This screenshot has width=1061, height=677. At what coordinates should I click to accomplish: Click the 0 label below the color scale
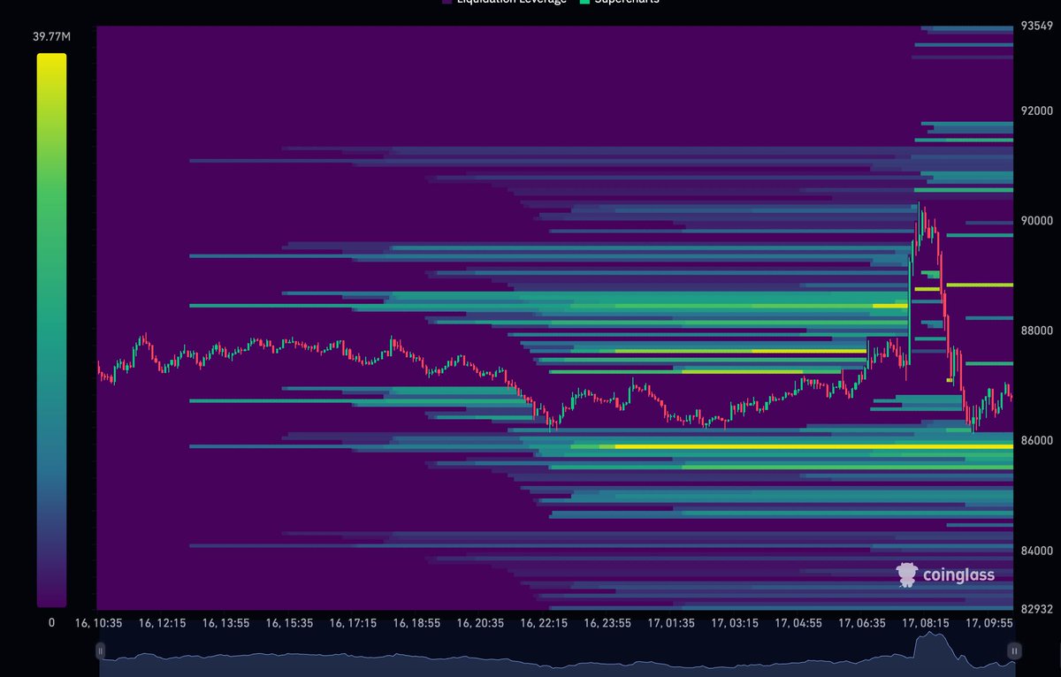51,622
